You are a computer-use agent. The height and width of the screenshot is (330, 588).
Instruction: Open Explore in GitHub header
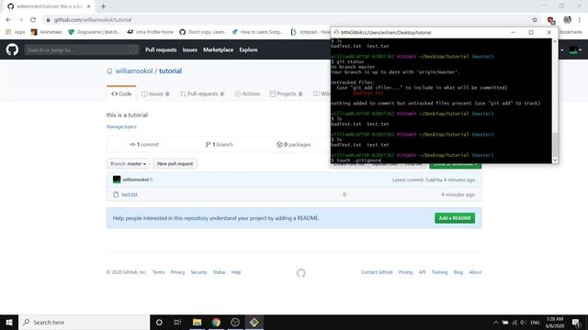click(248, 49)
